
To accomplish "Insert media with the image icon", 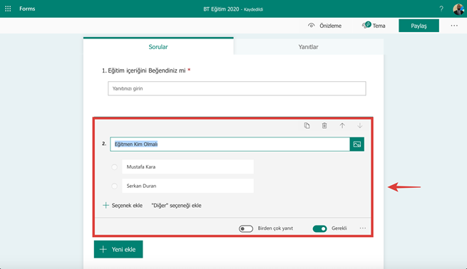I will pyautogui.click(x=356, y=144).
